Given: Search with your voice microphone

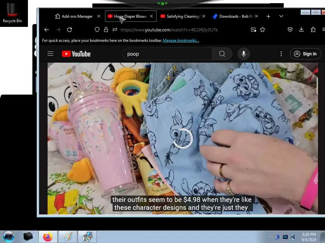Looking at the screenshot, I should point(244,54).
